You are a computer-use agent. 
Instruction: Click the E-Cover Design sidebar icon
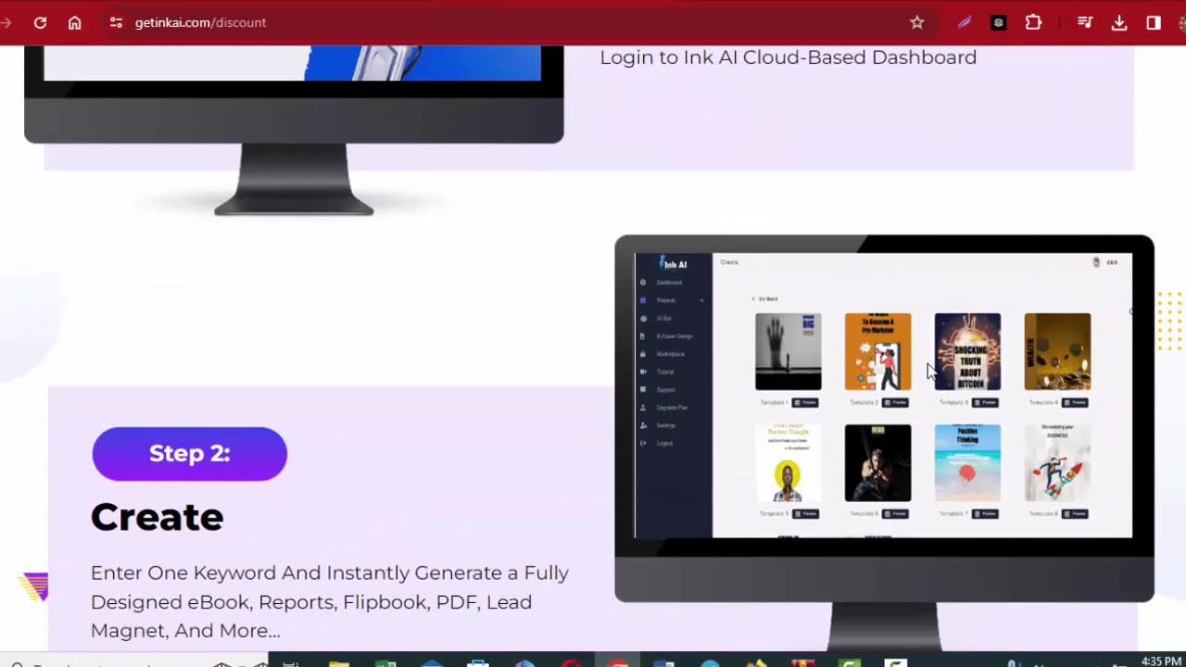click(x=643, y=336)
